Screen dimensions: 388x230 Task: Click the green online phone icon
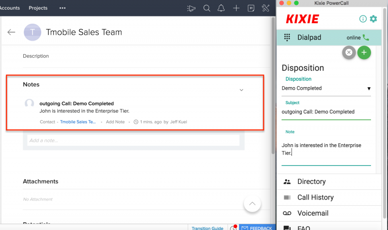pyautogui.click(x=366, y=37)
